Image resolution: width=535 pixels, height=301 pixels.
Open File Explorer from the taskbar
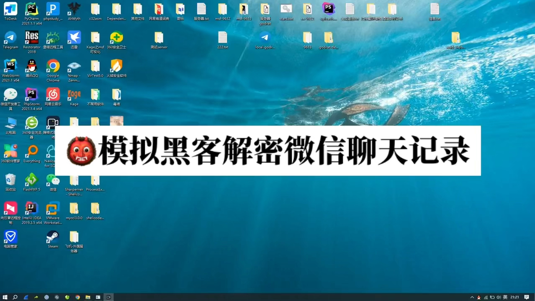(88, 297)
